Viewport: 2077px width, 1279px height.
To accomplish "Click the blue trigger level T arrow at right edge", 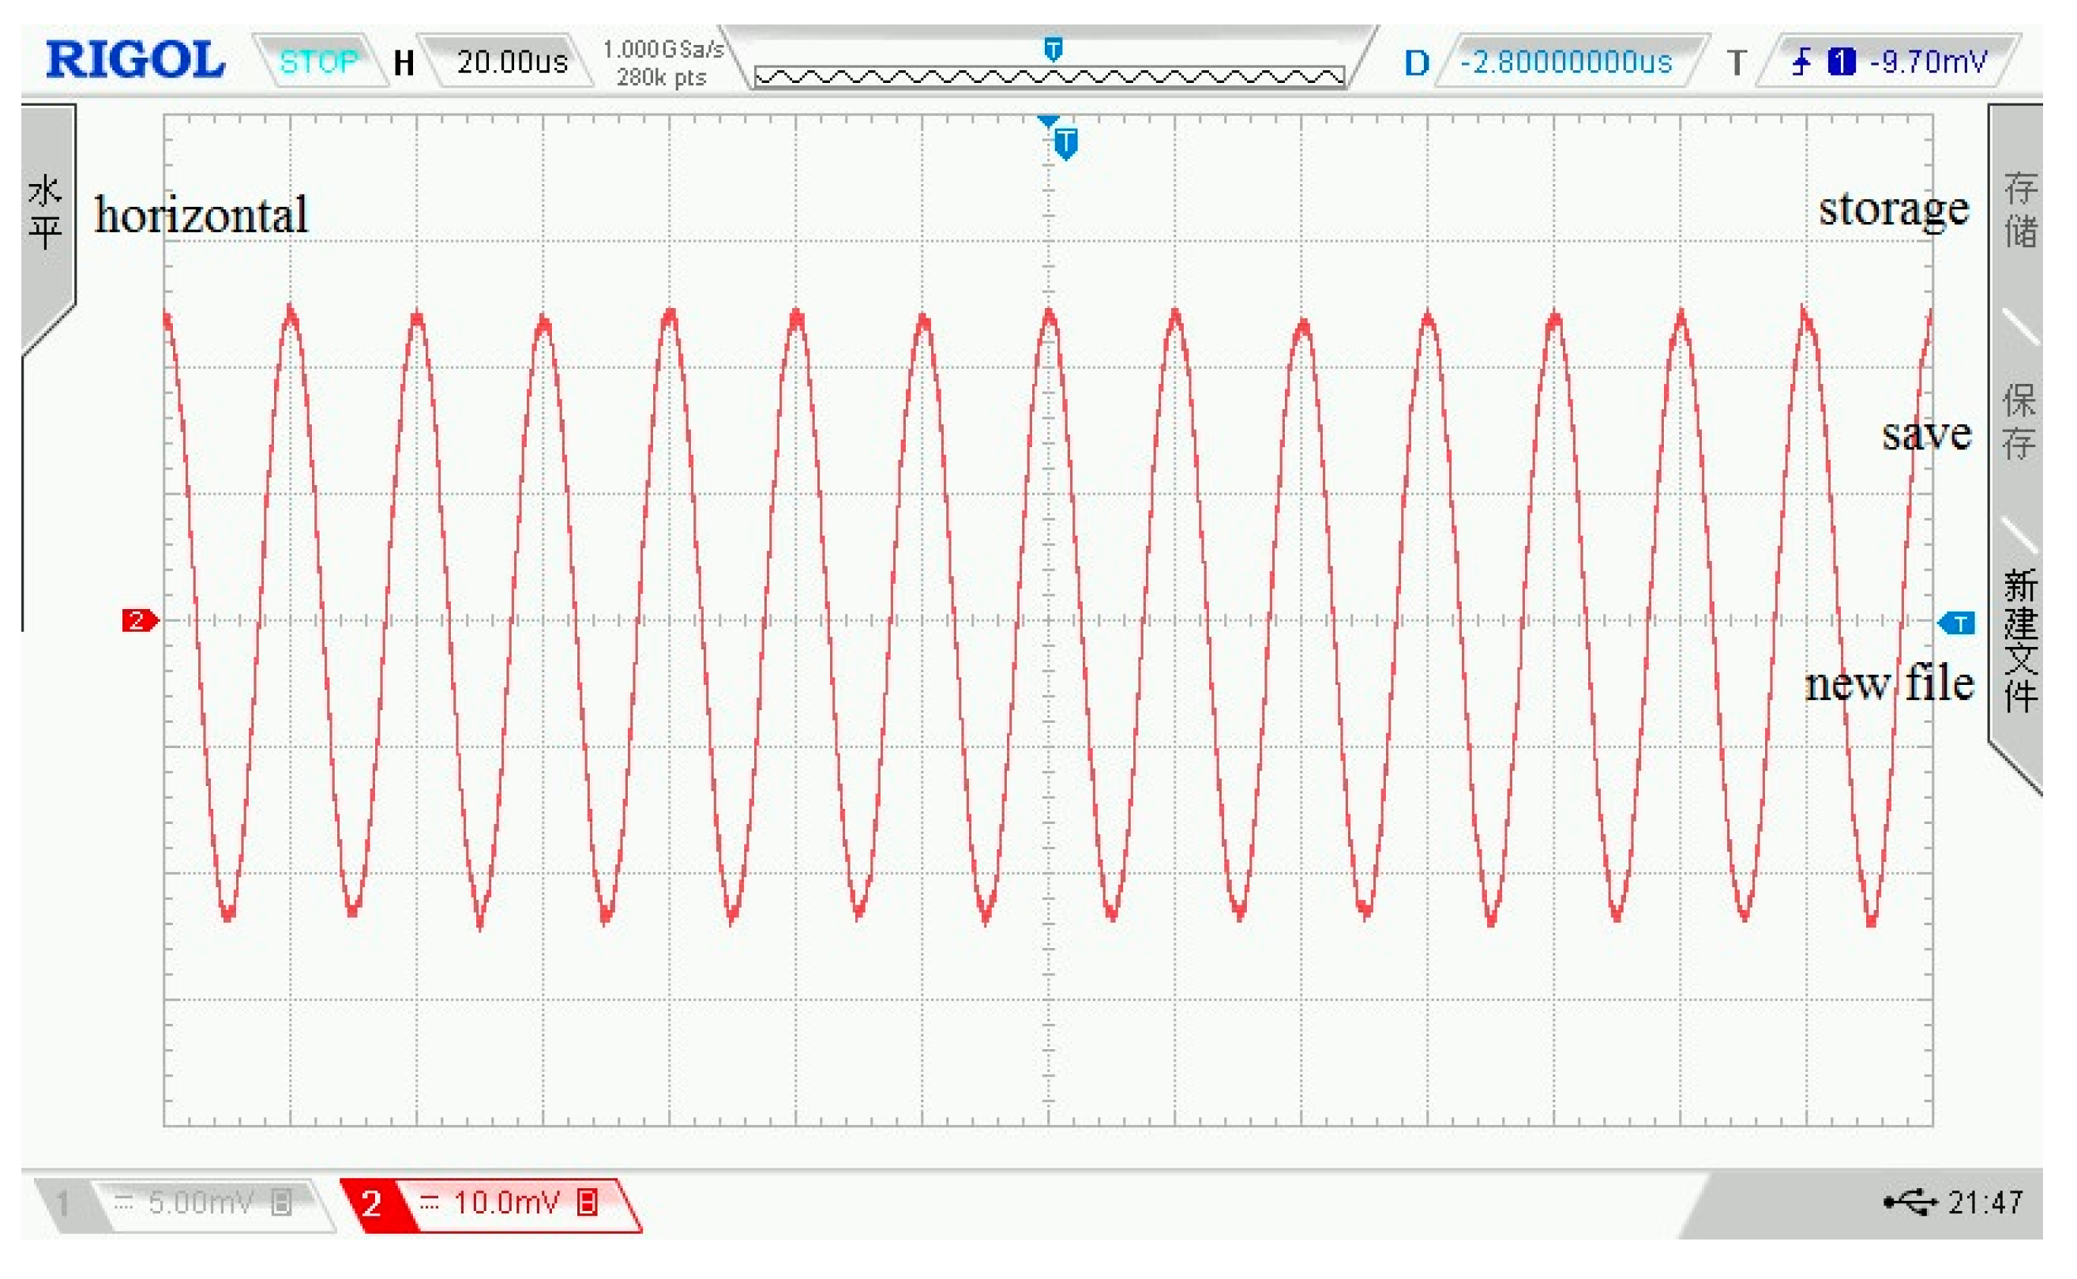I will (1958, 623).
